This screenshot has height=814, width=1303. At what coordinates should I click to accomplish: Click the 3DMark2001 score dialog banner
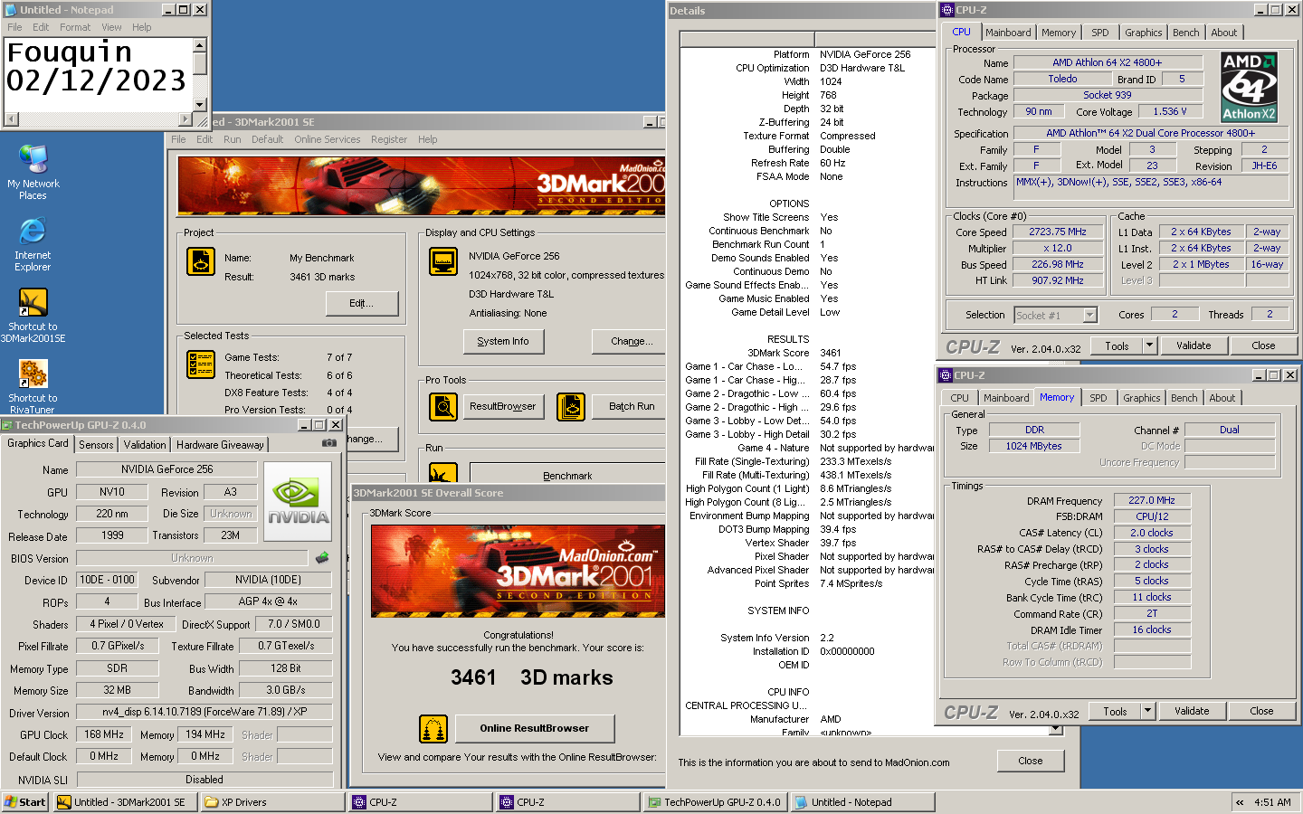[x=518, y=571]
